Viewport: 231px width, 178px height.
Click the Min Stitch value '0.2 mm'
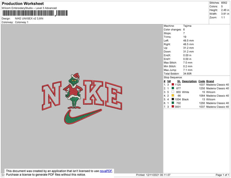(188, 66)
